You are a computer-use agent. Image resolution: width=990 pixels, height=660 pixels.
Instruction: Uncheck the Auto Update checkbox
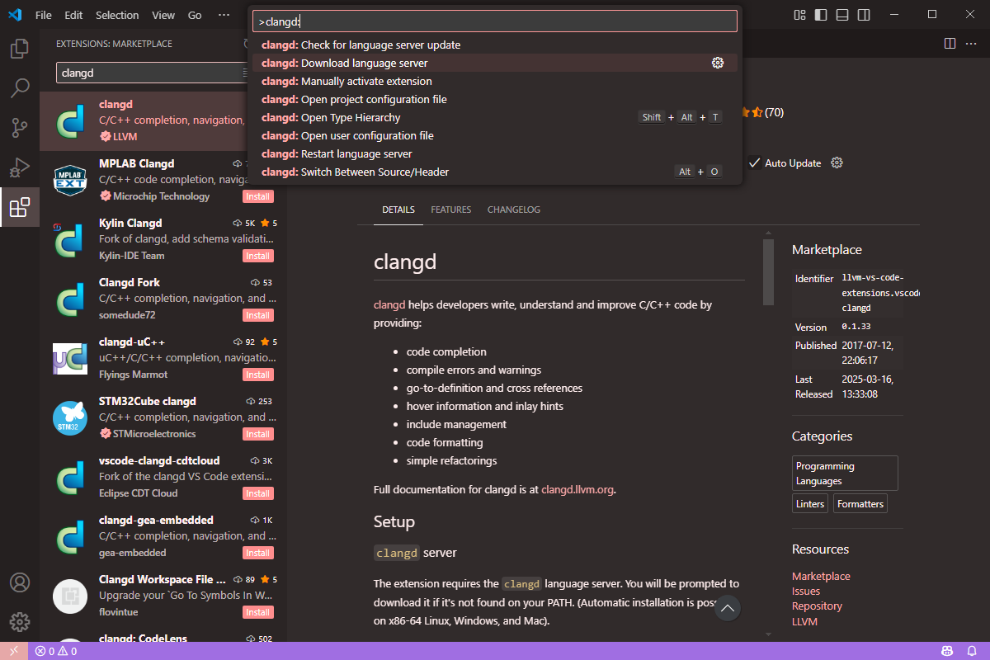click(x=754, y=163)
